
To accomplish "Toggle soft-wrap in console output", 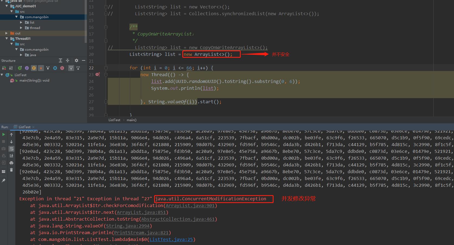I will pyautogui.click(x=11, y=149).
